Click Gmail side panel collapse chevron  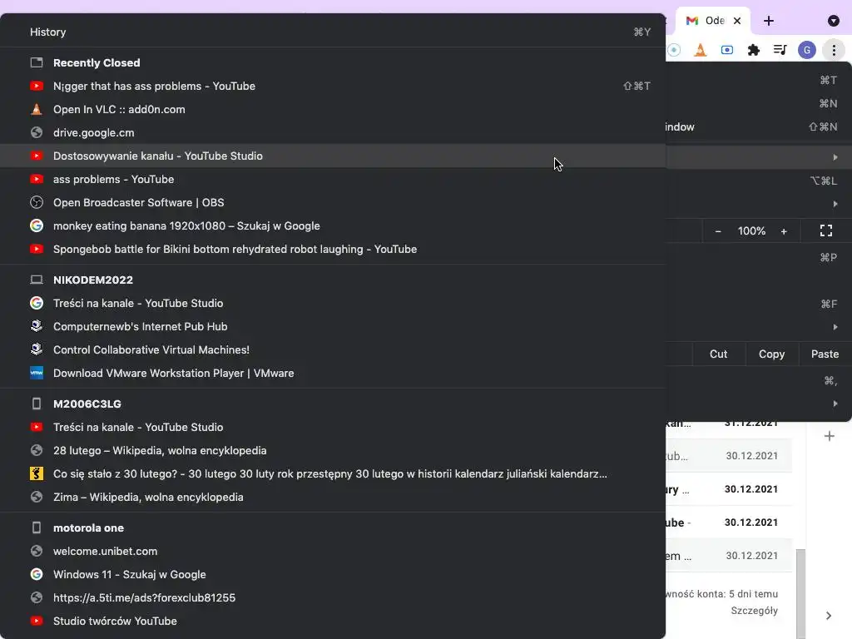(x=829, y=616)
